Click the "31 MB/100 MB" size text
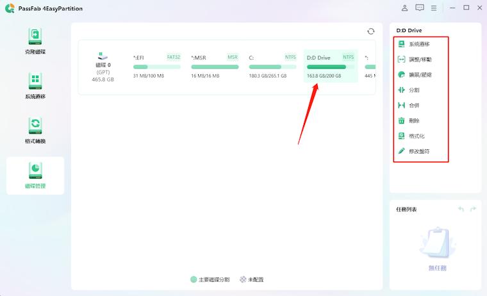 coord(149,76)
